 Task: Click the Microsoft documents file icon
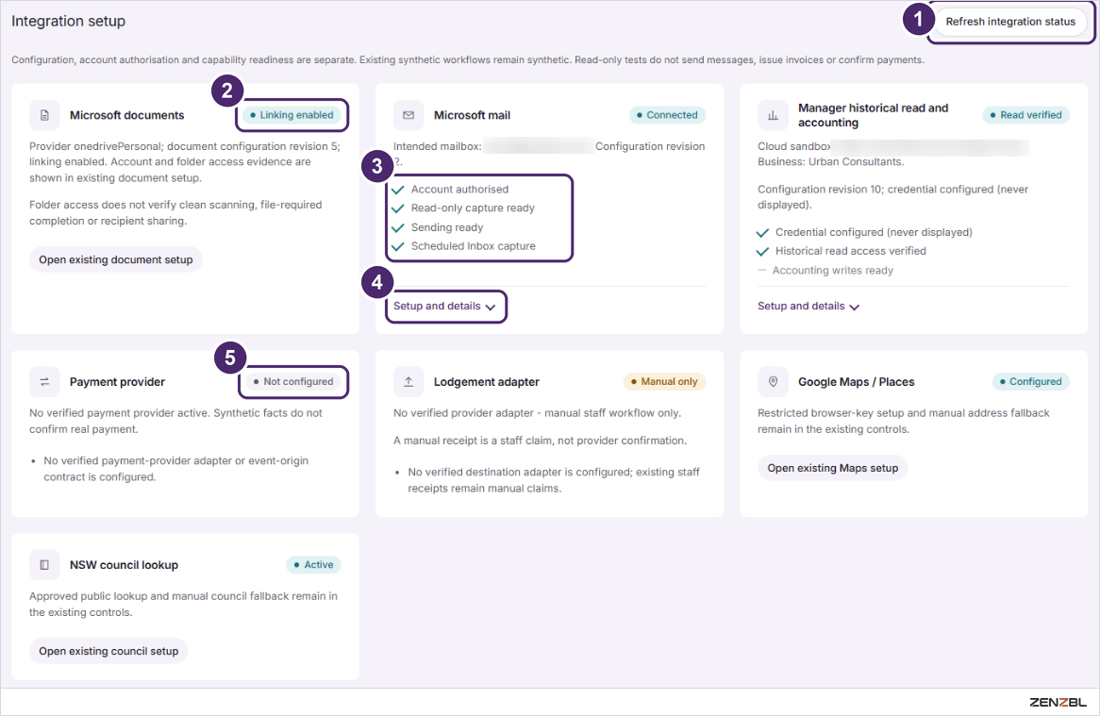click(44, 115)
